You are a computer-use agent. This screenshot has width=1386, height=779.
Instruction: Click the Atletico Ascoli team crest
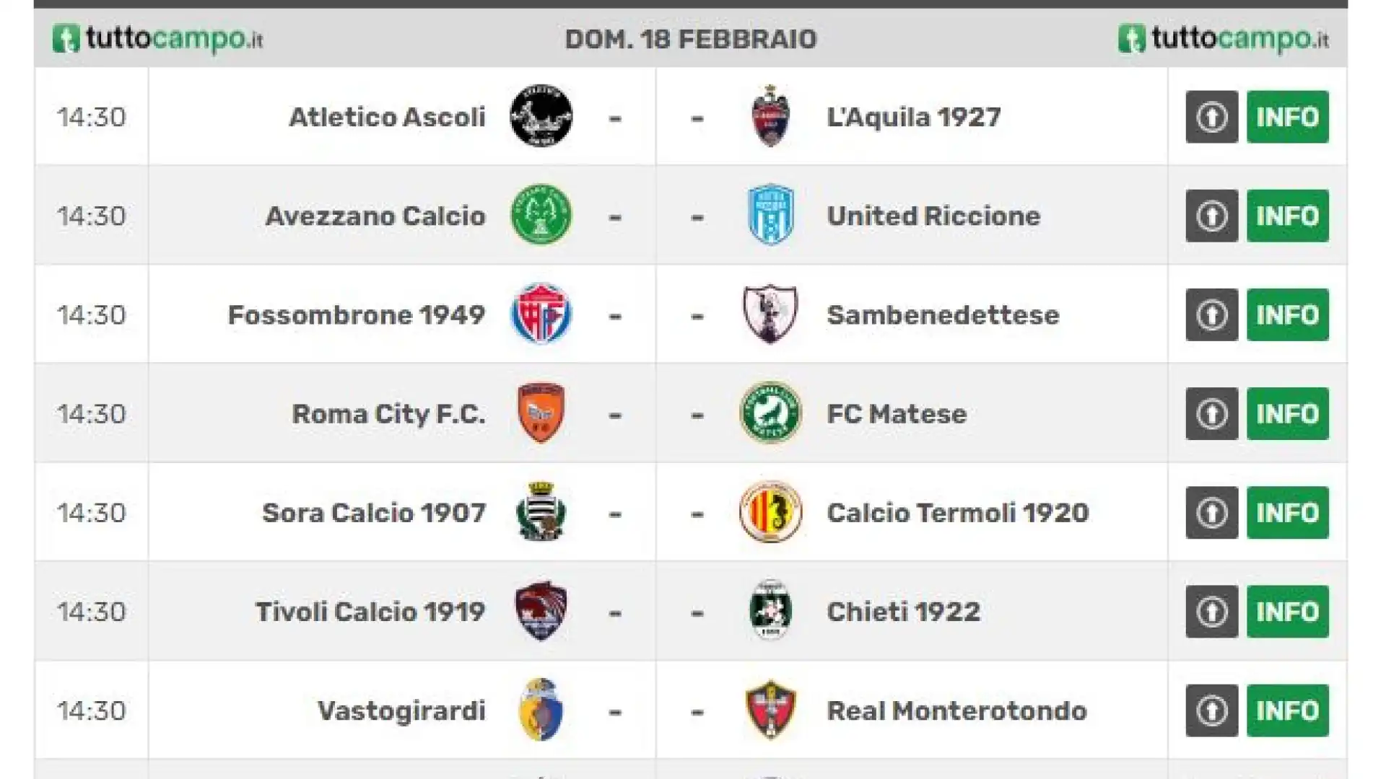tap(541, 116)
